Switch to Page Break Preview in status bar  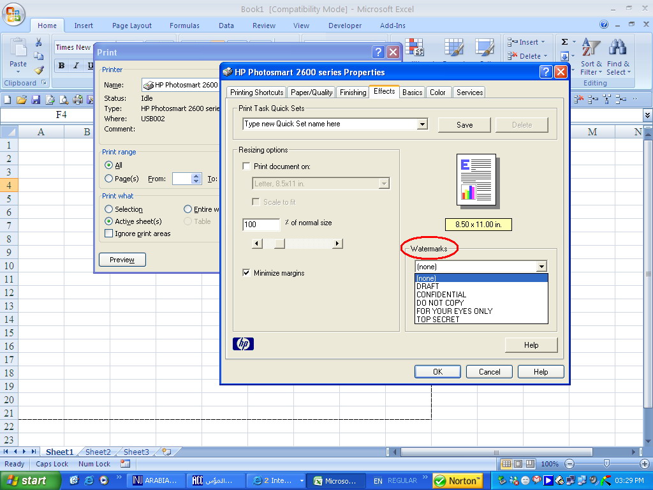[x=530, y=464]
